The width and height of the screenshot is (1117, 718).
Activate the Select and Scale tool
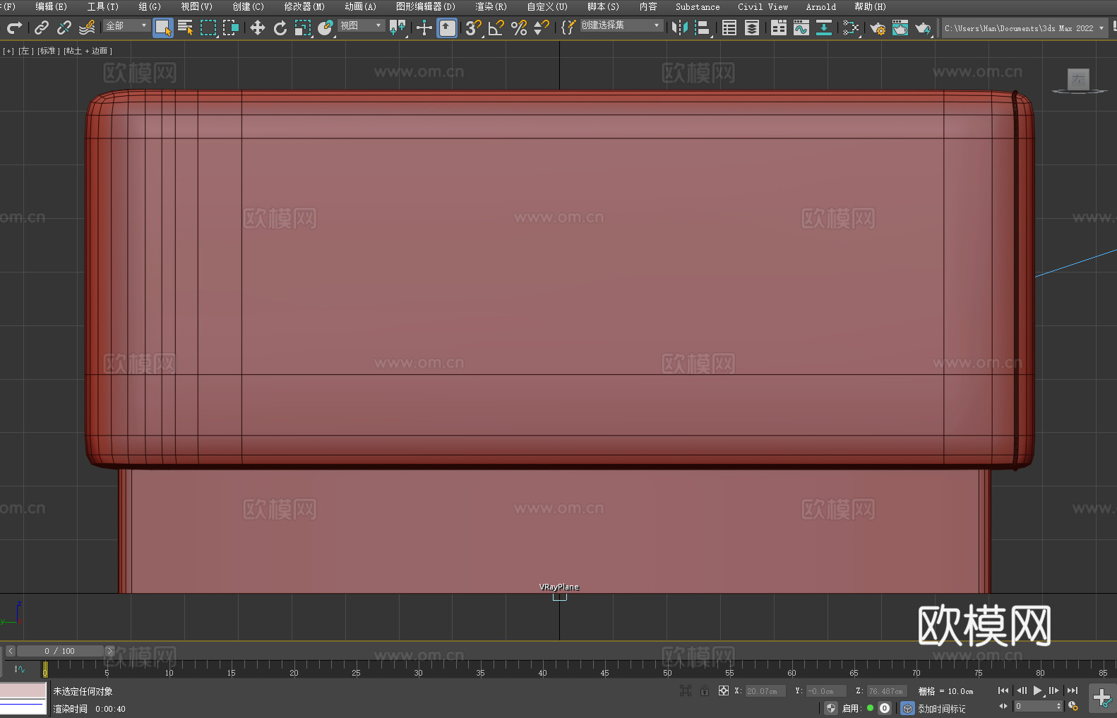tap(303, 28)
